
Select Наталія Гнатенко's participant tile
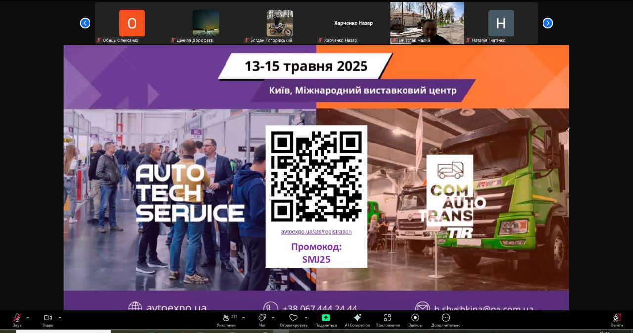501,23
